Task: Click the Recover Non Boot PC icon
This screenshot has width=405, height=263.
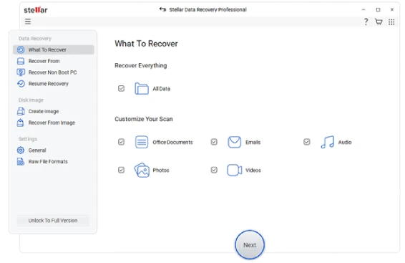Action: tap(21, 72)
